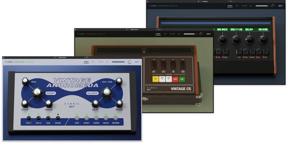The height and width of the screenshot is (144, 288).
Task: Open FX+ARP tab in Vintage Andromeda window
Action: [100, 62]
